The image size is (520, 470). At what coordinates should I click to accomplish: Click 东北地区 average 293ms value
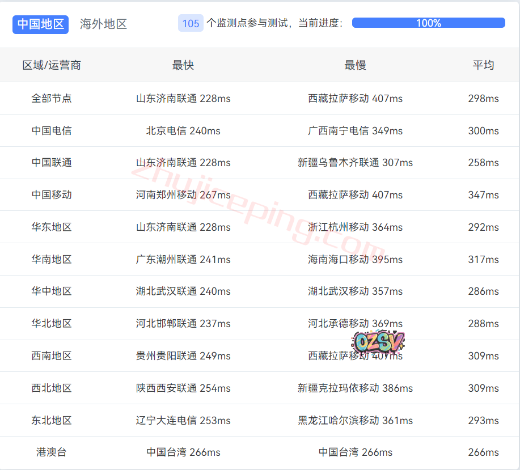pyautogui.click(x=483, y=421)
